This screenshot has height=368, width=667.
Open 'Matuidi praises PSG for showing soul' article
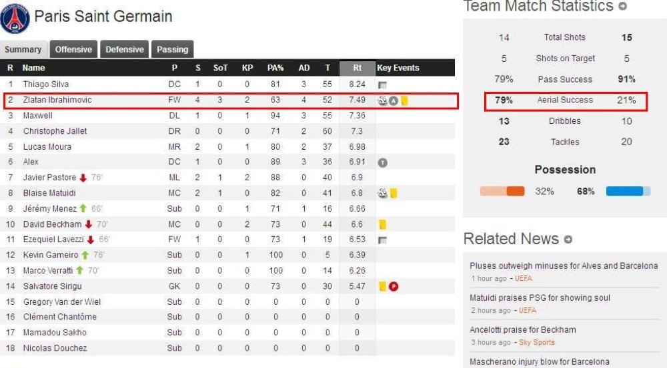[x=540, y=298]
